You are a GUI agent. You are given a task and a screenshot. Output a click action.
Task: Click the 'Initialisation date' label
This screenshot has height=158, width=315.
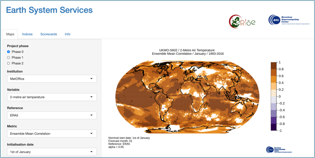coord(20,145)
